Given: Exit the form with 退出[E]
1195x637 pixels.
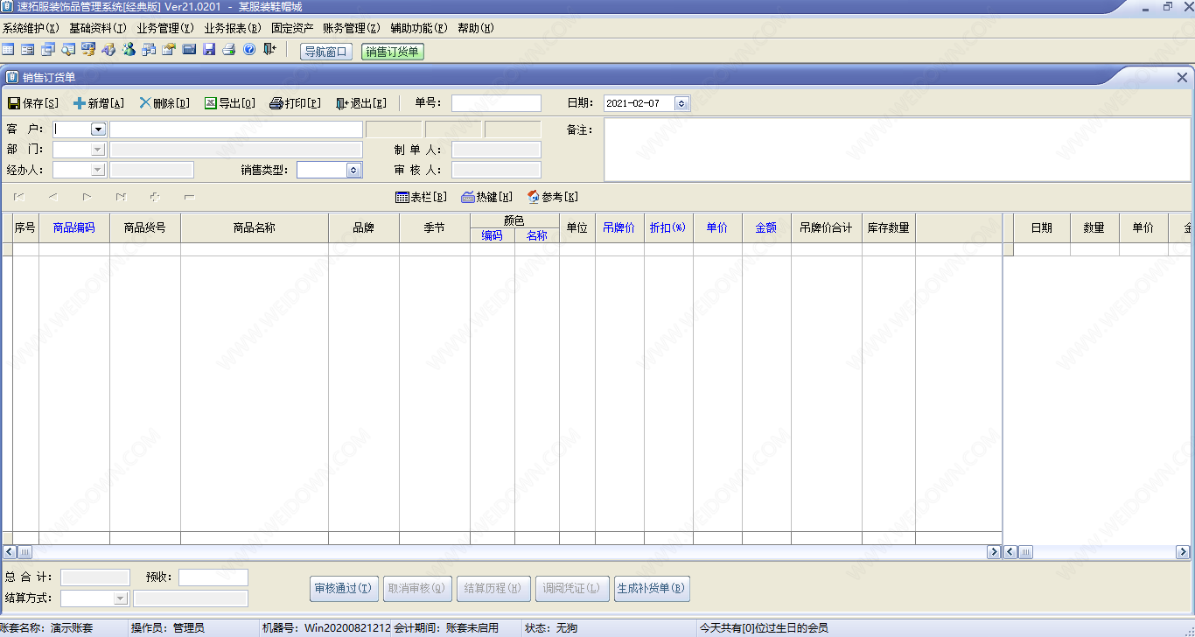Looking at the screenshot, I should click(x=361, y=103).
